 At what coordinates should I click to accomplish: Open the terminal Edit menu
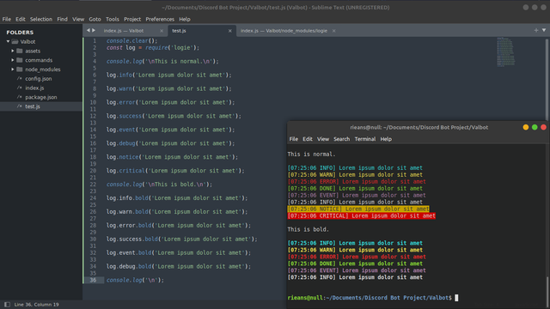308,139
